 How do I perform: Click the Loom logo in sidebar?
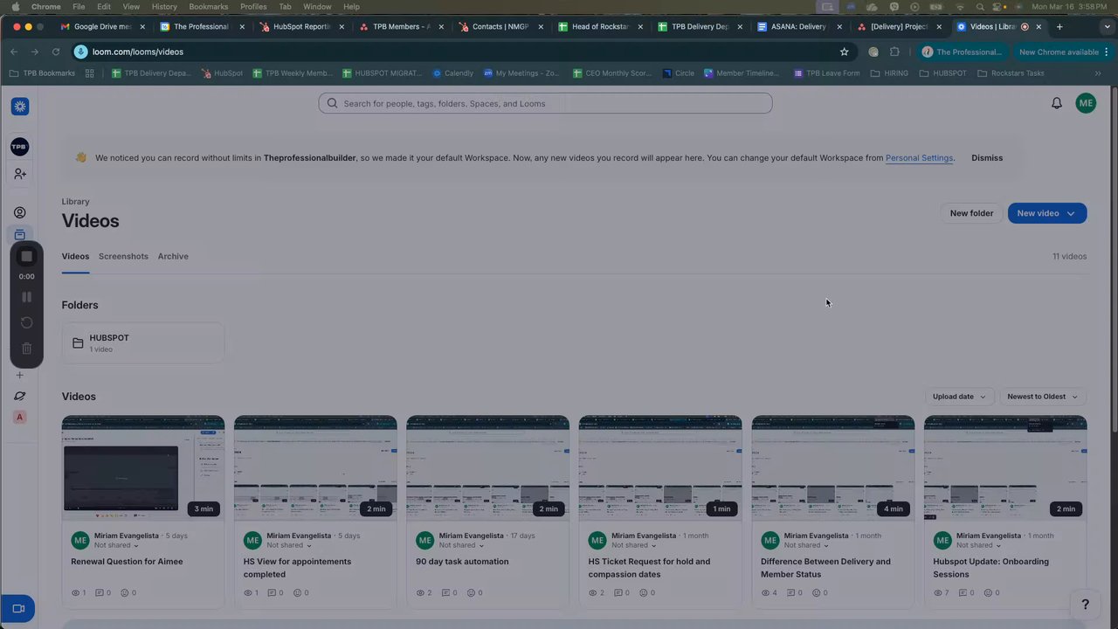coord(20,107)
